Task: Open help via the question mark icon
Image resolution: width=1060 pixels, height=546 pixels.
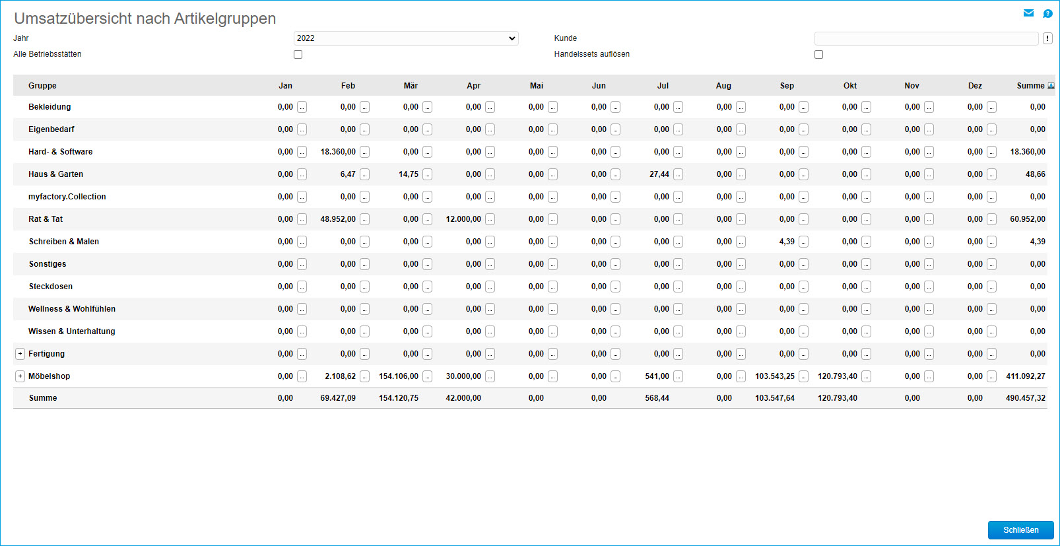Action: pos(1047,13)
